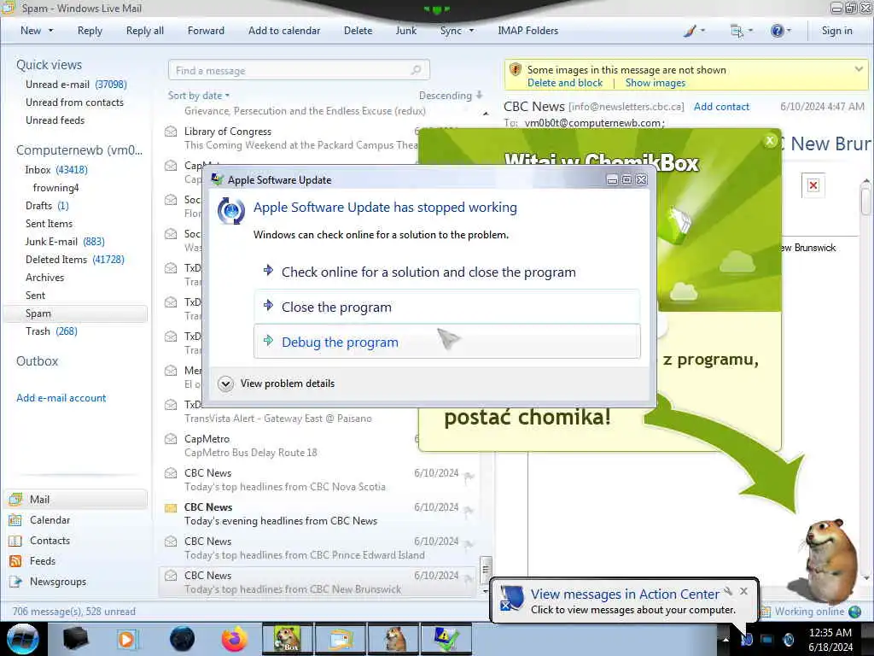The image size is (874, 656).
Task: Click Reply all in the toolbar
Action: [145, 31]
